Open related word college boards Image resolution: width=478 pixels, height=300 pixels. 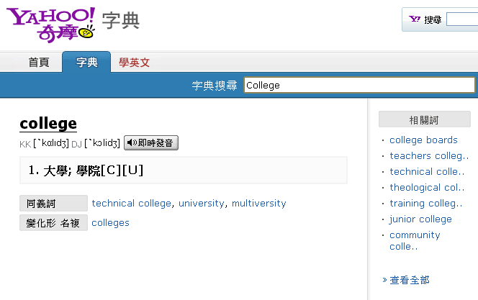coord(423,140)
